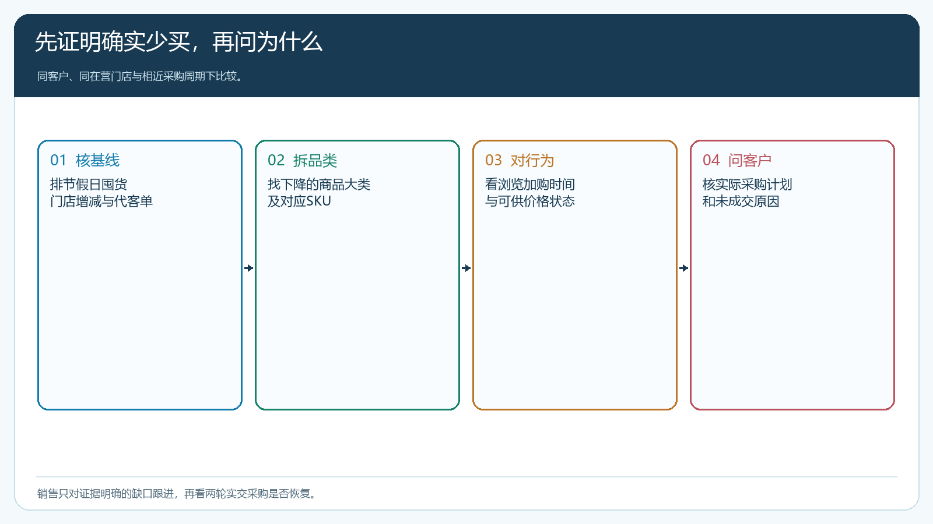
Task: Click the line 门店增减与代客单
Action: [101, 201]
